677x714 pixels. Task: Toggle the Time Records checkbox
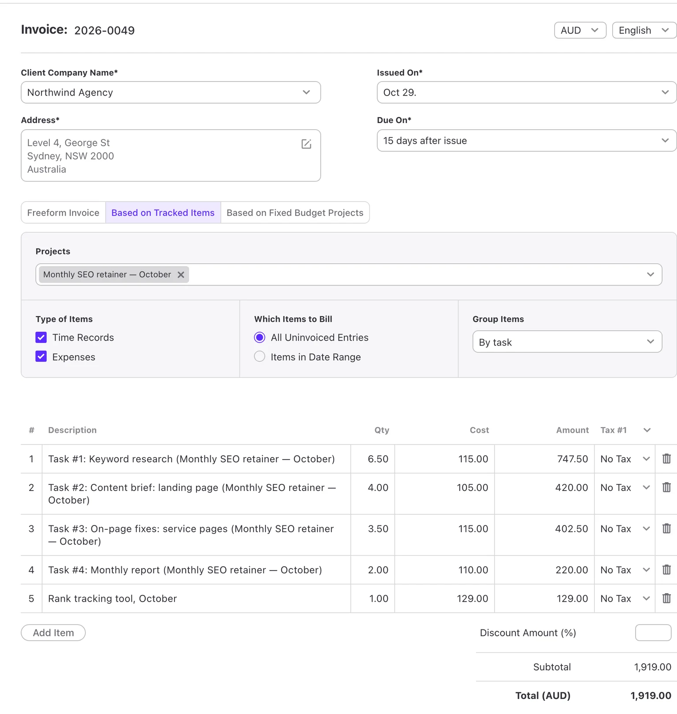click(41, 338)
